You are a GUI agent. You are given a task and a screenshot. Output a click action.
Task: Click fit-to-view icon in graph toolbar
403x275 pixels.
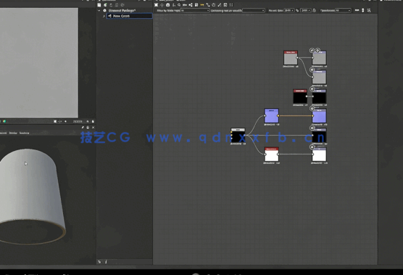(x=156, y=5)
